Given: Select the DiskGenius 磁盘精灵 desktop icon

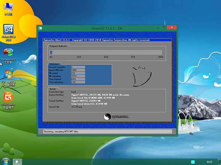Looking at the screenshot, I should 8,100.
